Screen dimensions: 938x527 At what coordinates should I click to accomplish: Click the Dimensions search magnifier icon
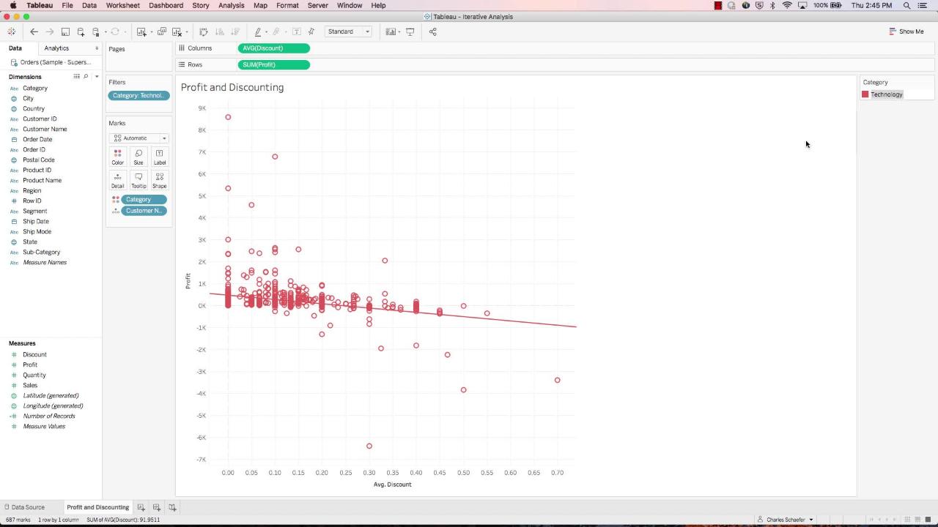coord(86,77)
